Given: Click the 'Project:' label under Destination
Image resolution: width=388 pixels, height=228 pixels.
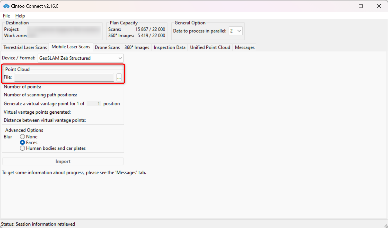Looking at the screenshot, I should point(12,29).
